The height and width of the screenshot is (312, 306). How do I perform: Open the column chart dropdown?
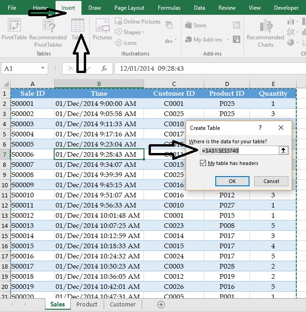pyautogui.click(x=297, y=21)
